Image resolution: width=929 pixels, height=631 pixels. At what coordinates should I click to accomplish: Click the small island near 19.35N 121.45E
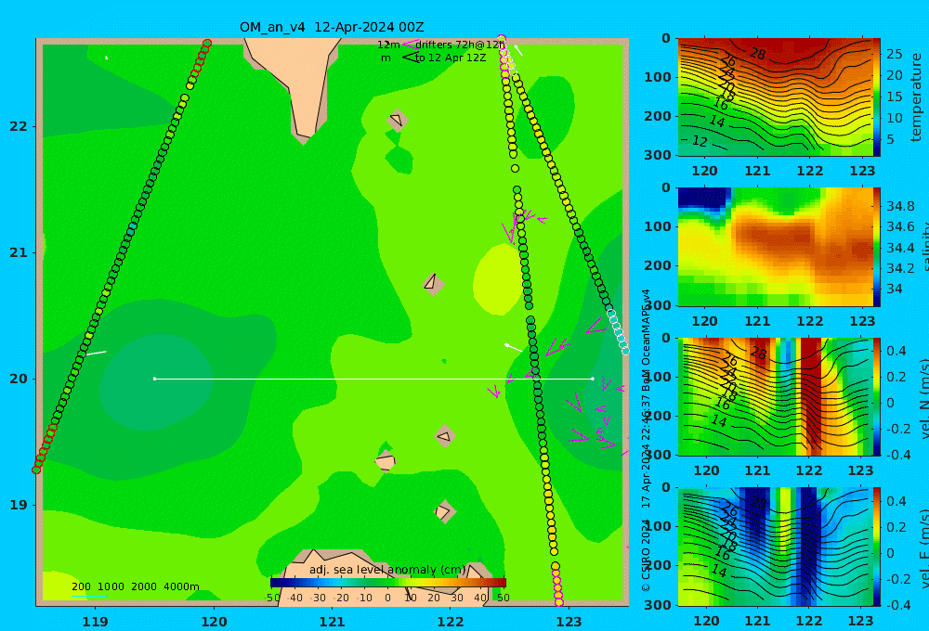click(386, 461)
